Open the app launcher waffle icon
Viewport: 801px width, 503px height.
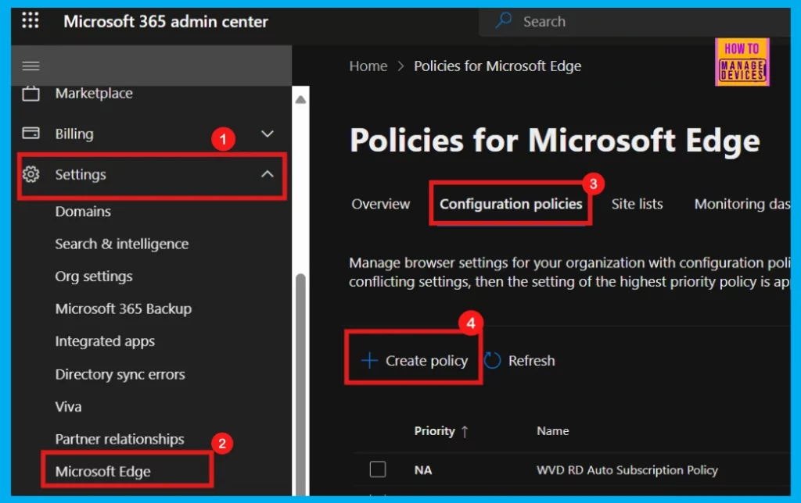point(31,20)
